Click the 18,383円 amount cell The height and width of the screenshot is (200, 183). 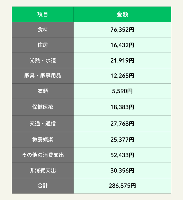(122, 107)
